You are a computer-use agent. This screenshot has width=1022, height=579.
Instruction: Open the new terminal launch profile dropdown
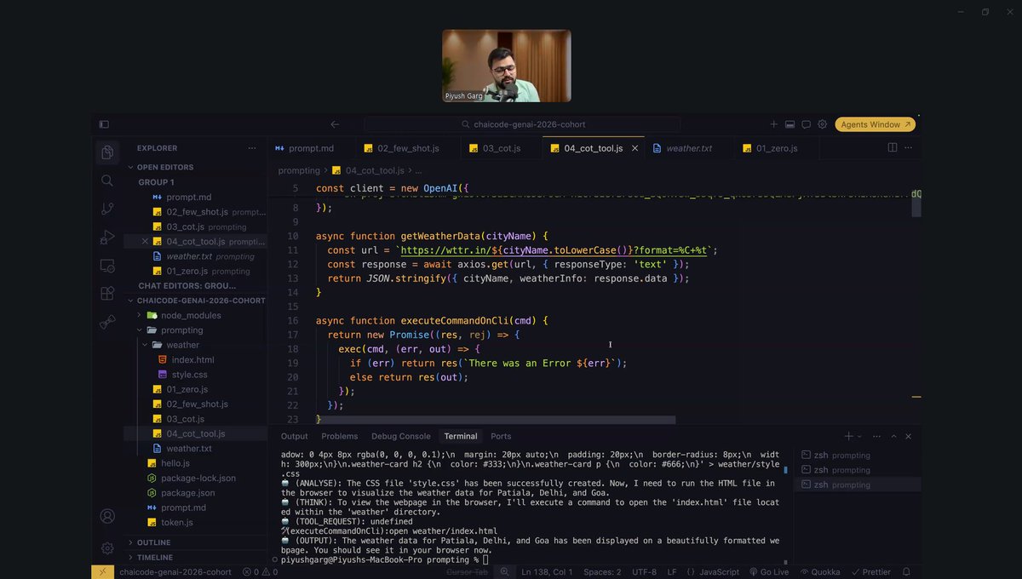pos(859,437)
